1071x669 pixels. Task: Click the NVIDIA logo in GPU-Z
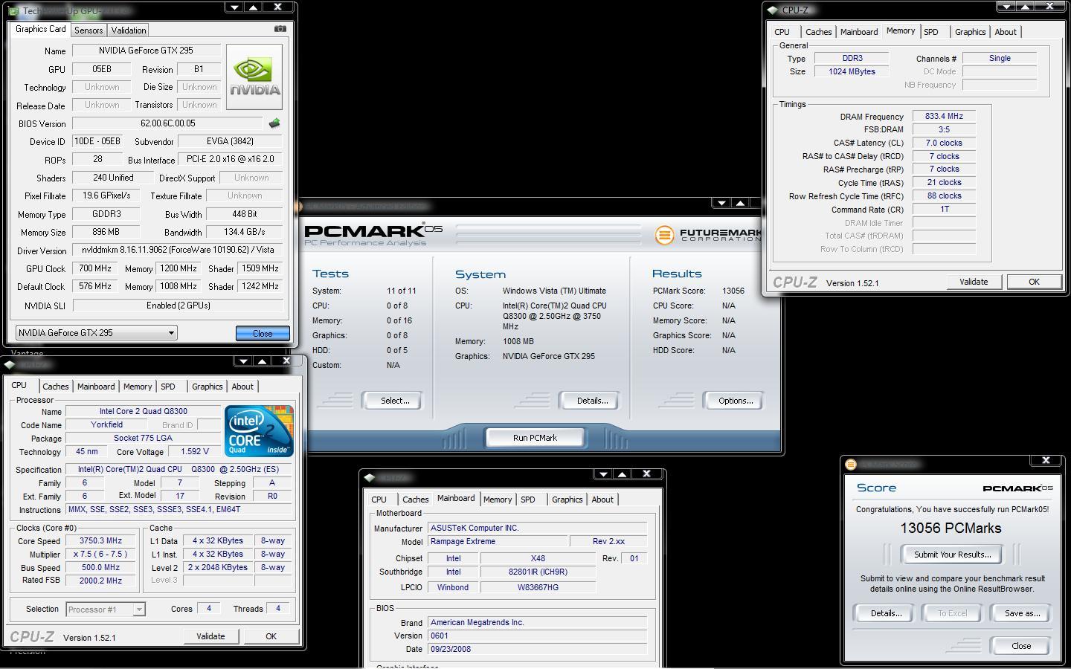tap(254, 77)
